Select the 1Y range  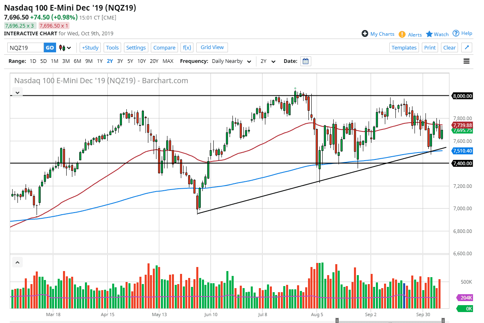[100, 61]
